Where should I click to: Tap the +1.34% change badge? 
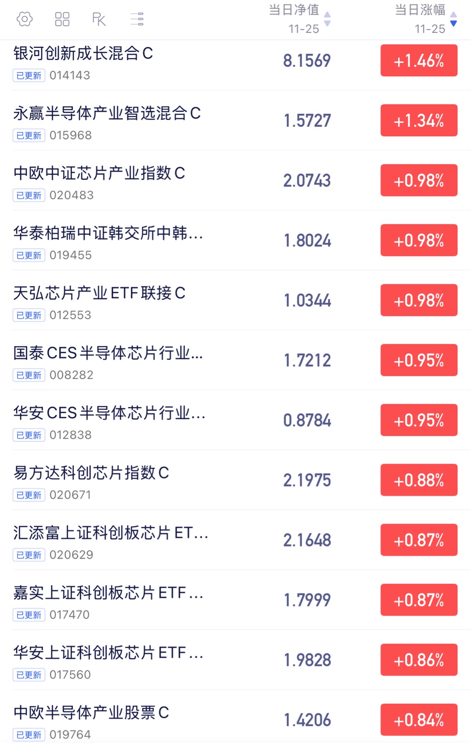(x=419, y=121)
